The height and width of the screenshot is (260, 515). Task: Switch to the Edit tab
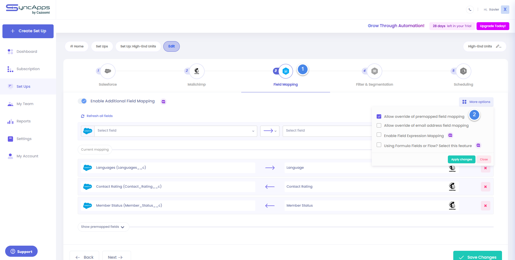coord(171,46)
